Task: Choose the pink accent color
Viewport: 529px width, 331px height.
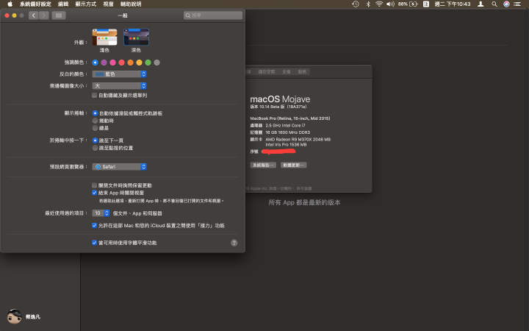Action: click(112, 63)
